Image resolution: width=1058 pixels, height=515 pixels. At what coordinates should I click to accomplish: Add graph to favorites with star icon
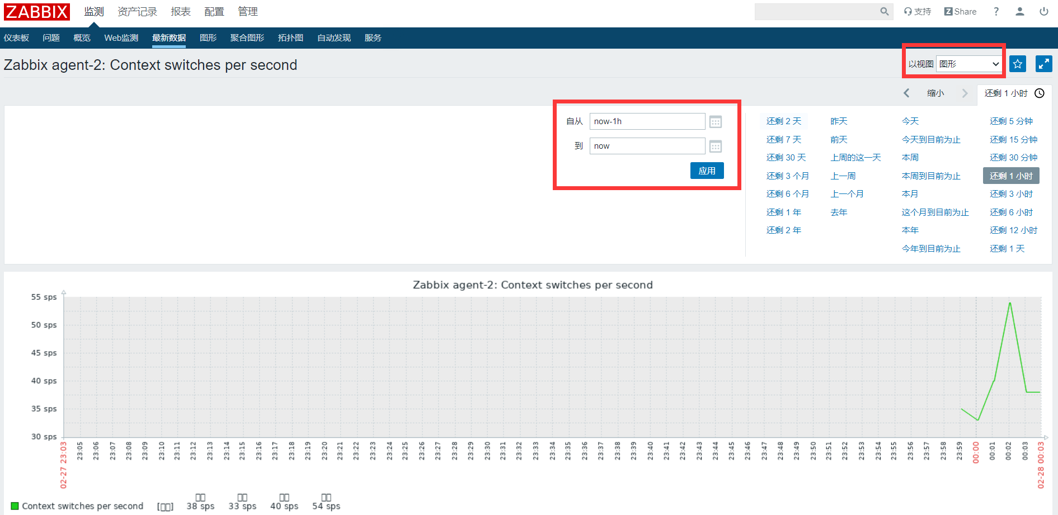click(1018, 64)
